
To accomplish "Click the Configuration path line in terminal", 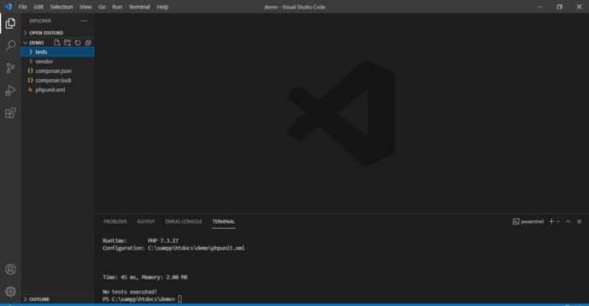I will click(x=173, y=248).
